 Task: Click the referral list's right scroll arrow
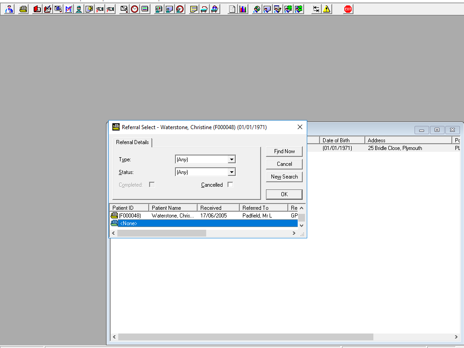[x=294, y=233]
